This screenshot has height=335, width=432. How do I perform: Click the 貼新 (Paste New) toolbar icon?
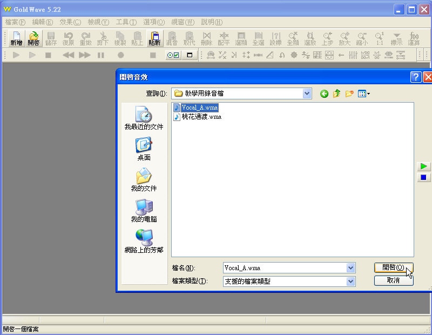(x=154, y=38)
